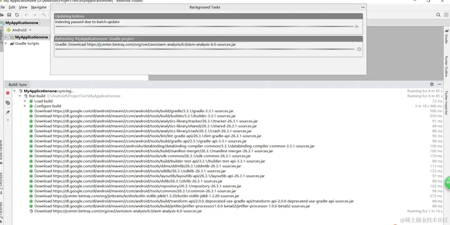Hide the Build panel with minimize icon

click(439, 84)
